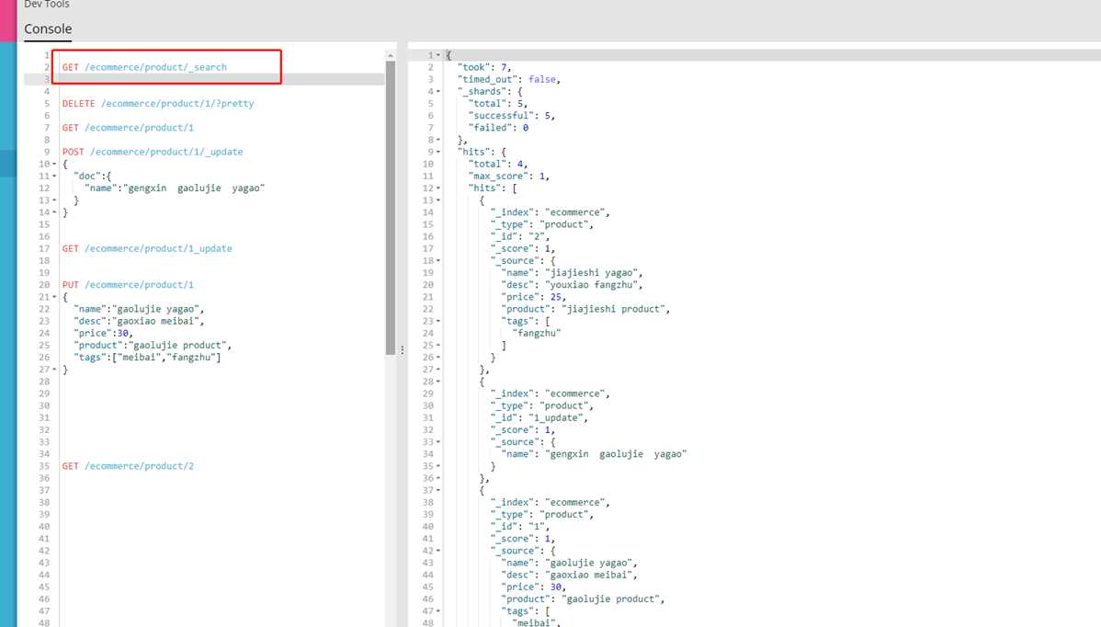Click the GET /ecommerce/product/_search request line
1101x627 pixels.
[144, 67]
